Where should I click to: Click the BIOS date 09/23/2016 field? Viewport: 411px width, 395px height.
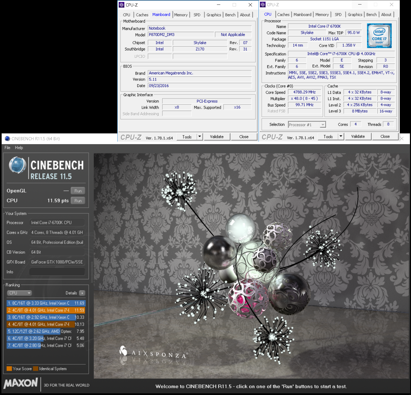pyautogui.click(x=200, y=86)
